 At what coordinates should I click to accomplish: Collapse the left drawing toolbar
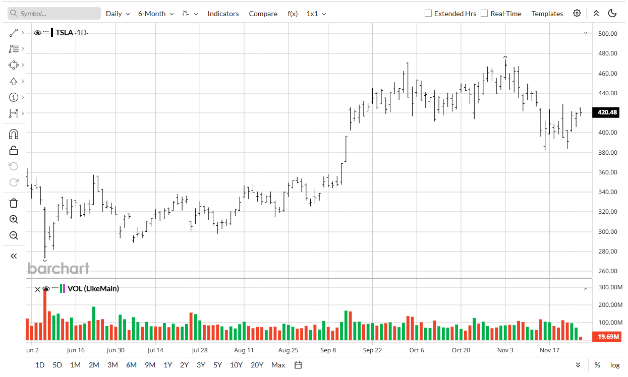click(x=14, y=256)
